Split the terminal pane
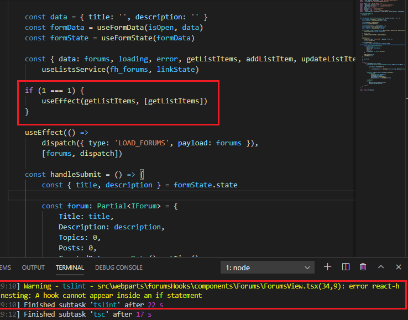The height and width of the screenshot is (320, 408). [346, 267]
